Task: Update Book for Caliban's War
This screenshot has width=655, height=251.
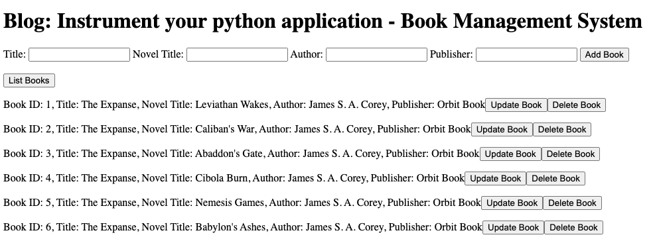Action: click(502, 130)
